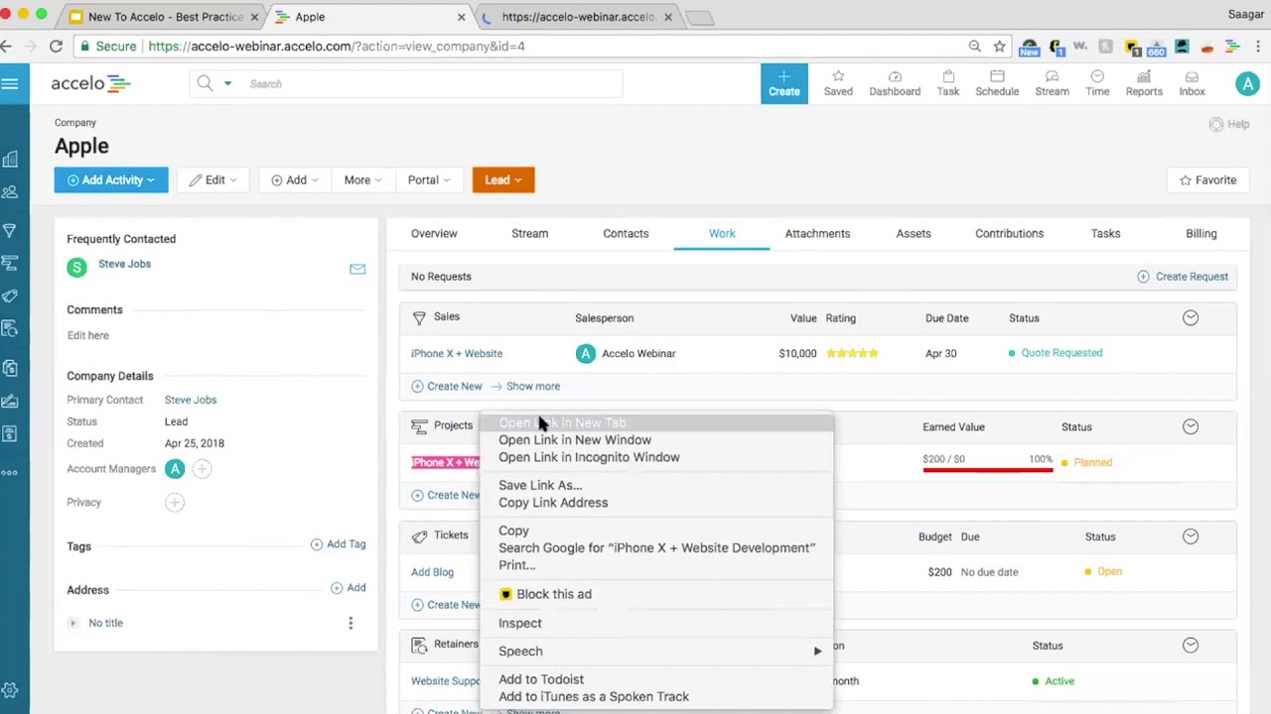
Task: Open the Add Activity dropdown button
Action: [x=111, y=180]
